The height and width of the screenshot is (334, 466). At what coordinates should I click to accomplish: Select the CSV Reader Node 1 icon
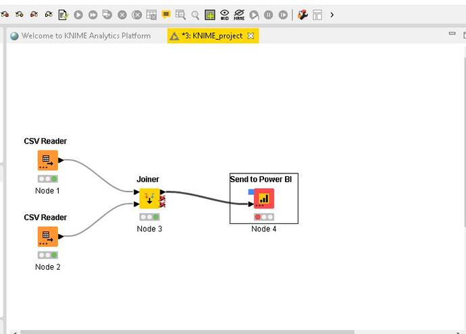(48, 161)
